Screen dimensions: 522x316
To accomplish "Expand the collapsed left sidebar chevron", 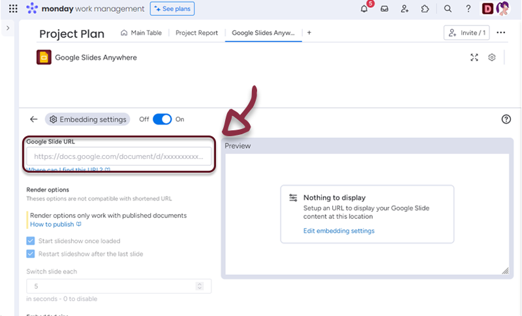I will click(8, 29).
